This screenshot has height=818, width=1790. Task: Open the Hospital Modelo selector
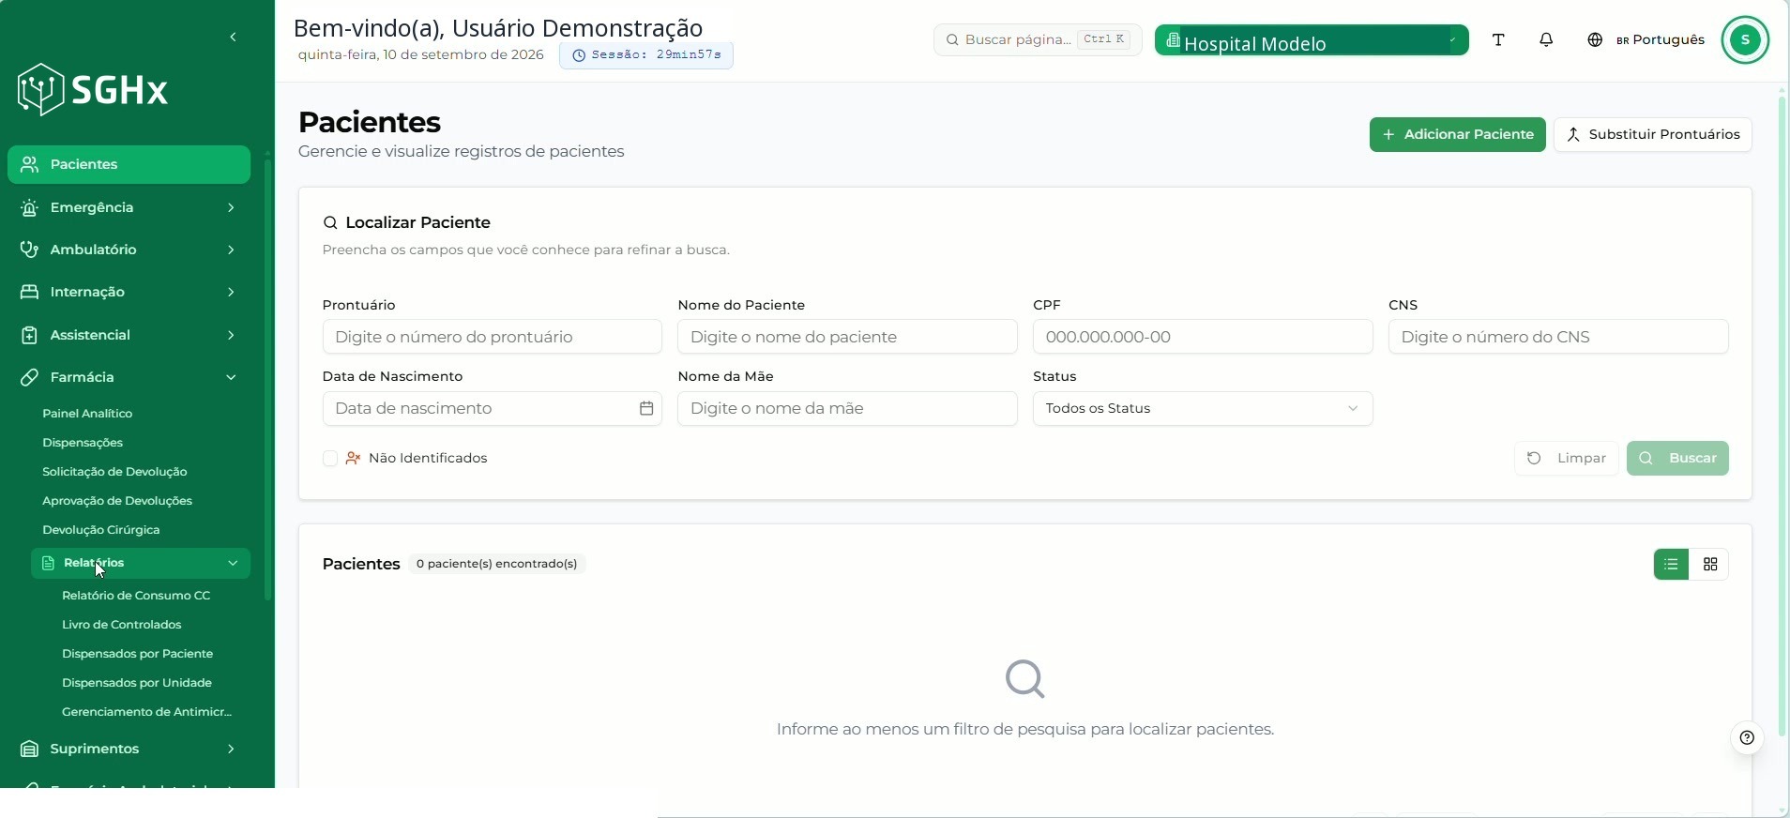click(x=1312, y=40)
